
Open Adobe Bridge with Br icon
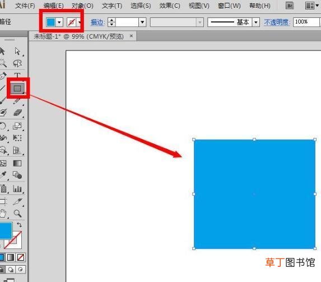tap(290, 6)
